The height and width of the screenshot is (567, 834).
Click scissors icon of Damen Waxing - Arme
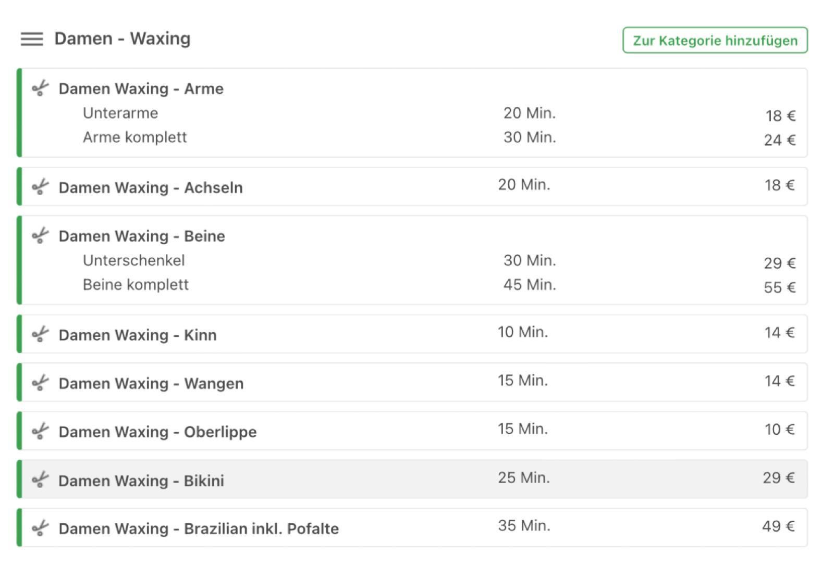(x=40, y=88)
